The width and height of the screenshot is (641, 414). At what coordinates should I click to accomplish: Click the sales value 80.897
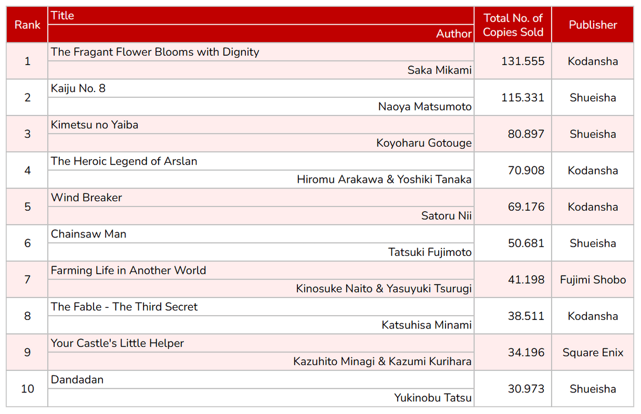(x=526, y=134)
